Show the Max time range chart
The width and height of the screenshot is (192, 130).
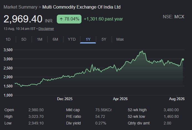tap(120, 39)
